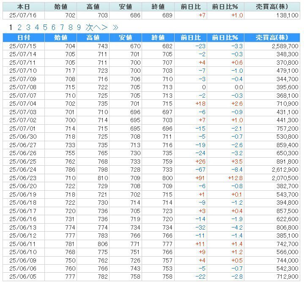Click the blue 終値 column header
304x282 pixels.
pyautogui.click(x=158, y=38)
